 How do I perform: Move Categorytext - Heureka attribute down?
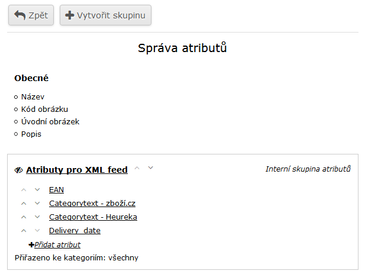tap(37, 217)
